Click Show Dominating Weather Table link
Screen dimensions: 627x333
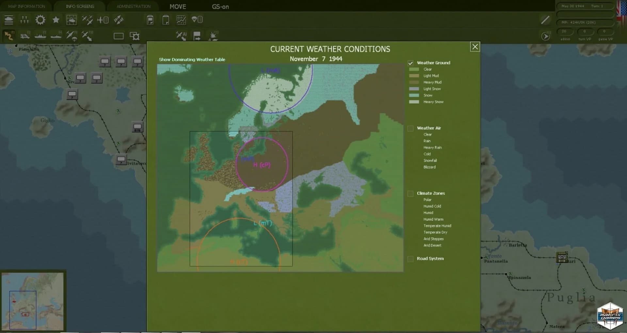(192, 60)
